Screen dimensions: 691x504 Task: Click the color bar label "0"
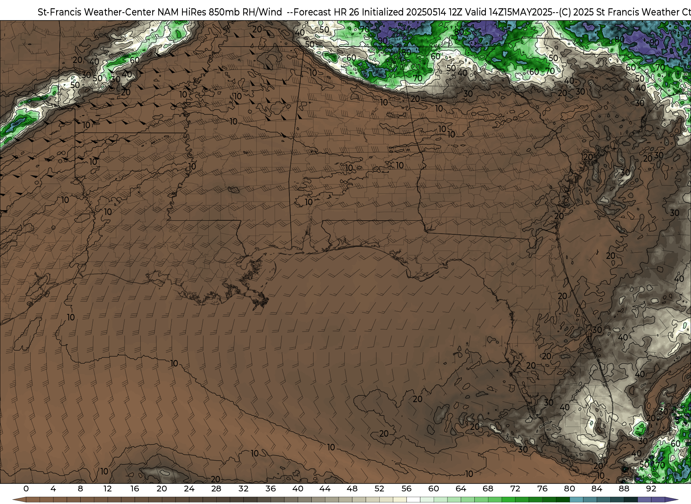pyautogui.click(x=26, y=489)
